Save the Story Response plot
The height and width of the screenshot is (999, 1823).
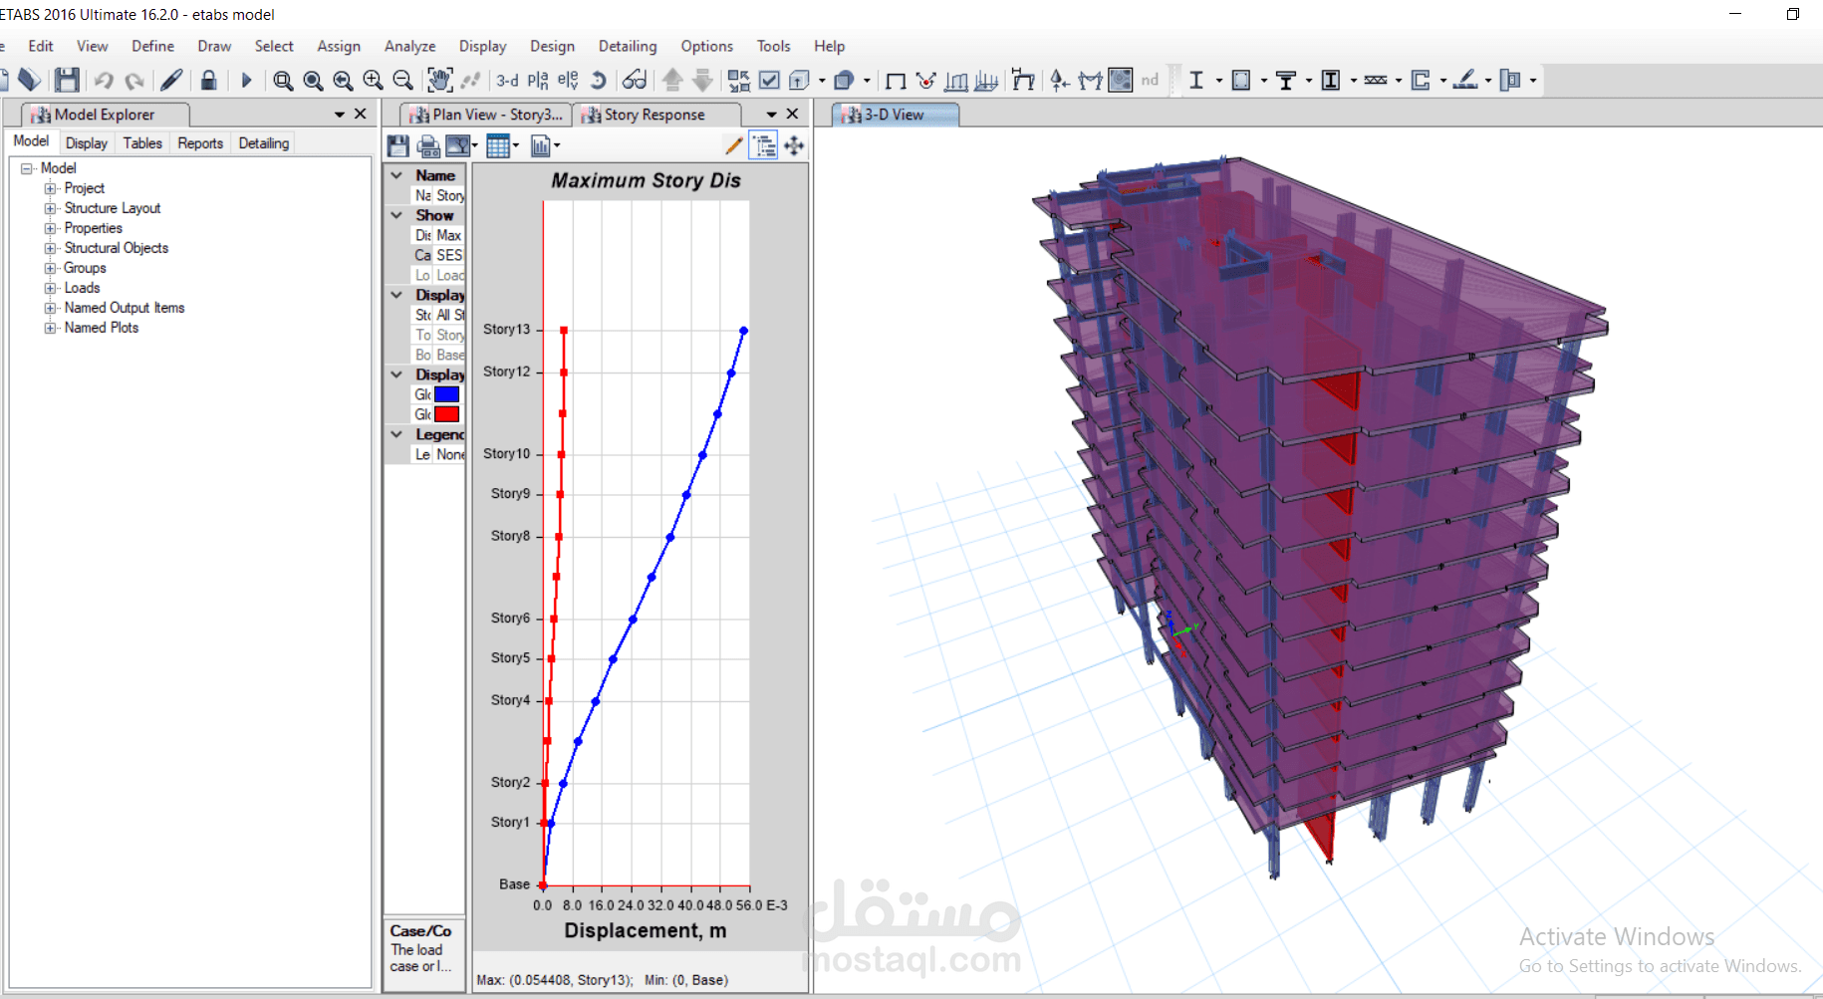click(398, 146)
